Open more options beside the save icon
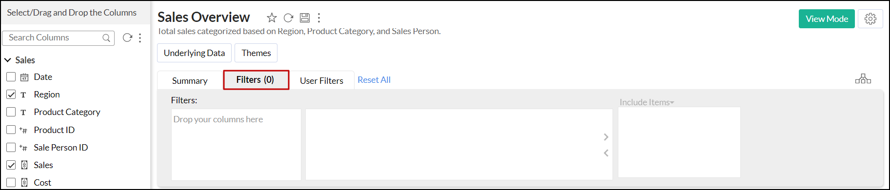This screenshot has width=890, height=190. 319,18
